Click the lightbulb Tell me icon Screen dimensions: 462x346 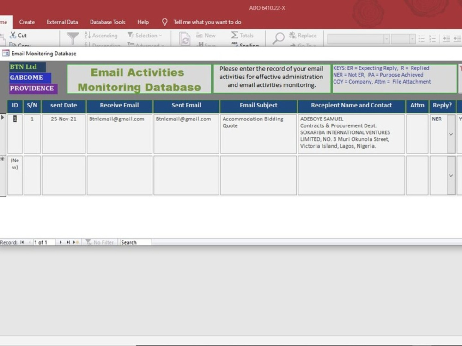click(165, 22)
